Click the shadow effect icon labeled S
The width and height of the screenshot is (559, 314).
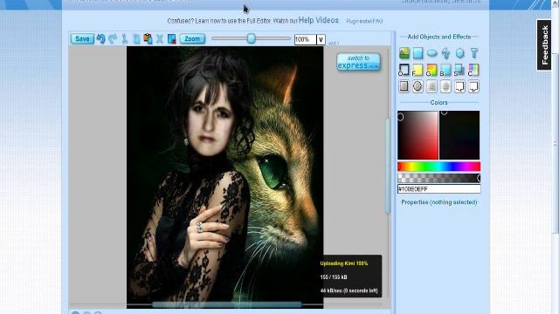pos(459,70)
